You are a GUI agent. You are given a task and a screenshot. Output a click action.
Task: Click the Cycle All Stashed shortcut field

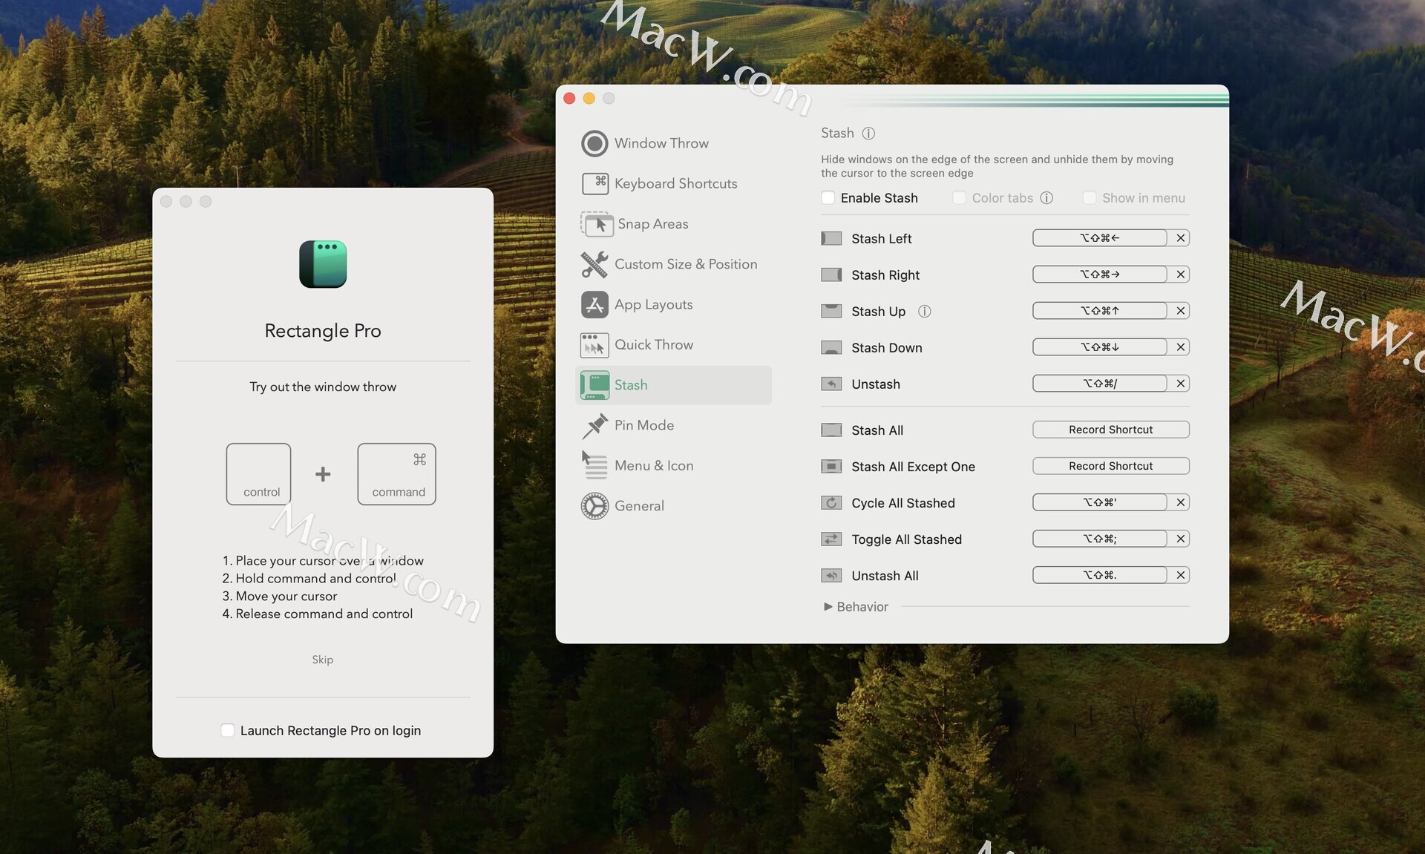[x=1100, y=502]
